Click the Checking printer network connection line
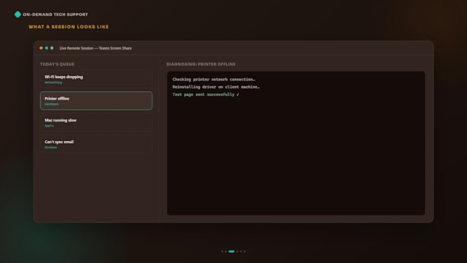The image size is (467, 263). (x=214, y=79)
